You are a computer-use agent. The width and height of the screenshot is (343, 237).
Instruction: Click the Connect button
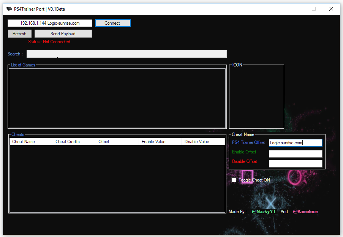point(113,23)
